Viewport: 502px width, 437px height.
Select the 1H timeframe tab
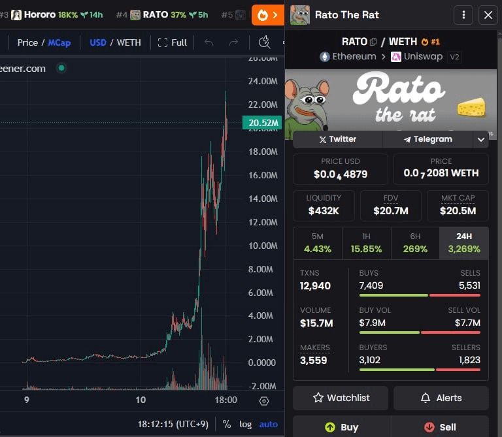[366, 243]
